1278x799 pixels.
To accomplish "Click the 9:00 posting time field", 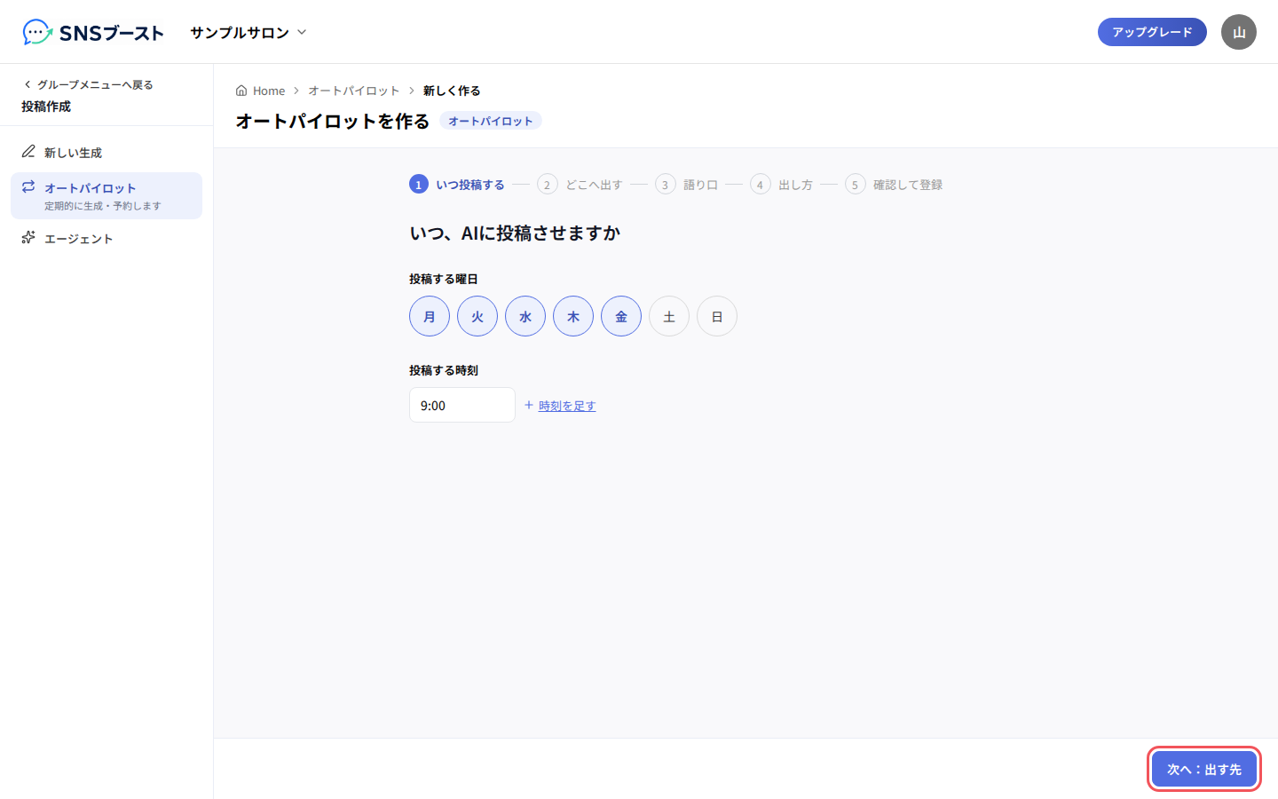I will pyautogui.click(x=462, y=405).
